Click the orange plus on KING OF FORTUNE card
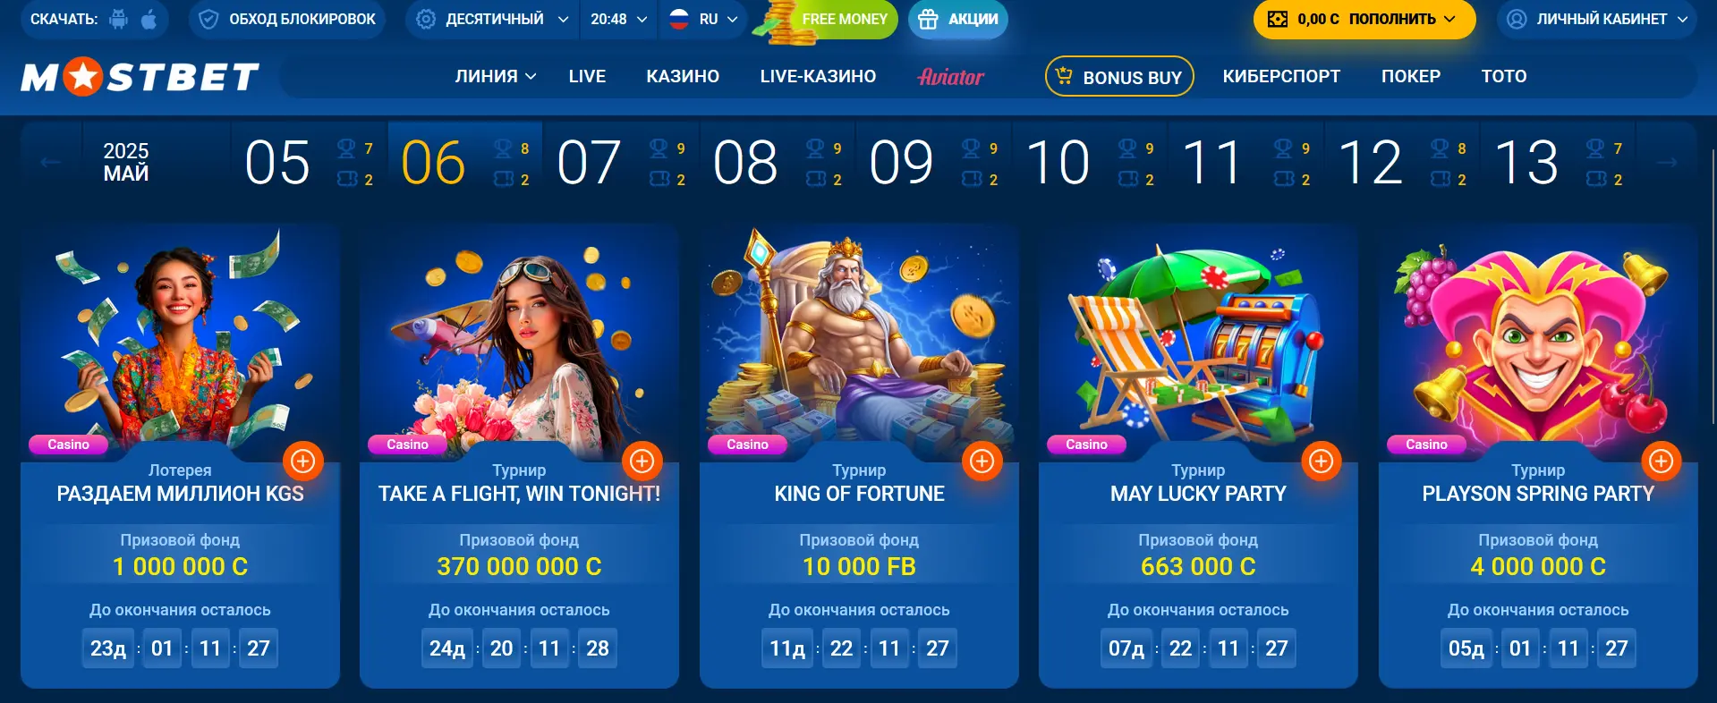 pyautogui.click(x=982, y=461)
